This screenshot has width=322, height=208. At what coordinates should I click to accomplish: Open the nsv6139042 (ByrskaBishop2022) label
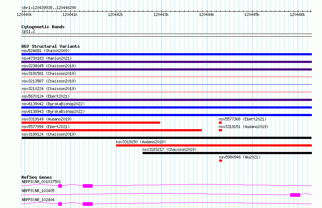coord(53,104)
